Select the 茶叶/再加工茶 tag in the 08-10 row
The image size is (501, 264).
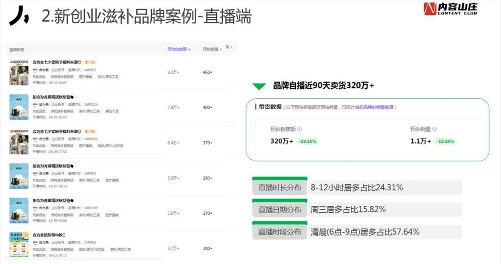click(108, 77)
